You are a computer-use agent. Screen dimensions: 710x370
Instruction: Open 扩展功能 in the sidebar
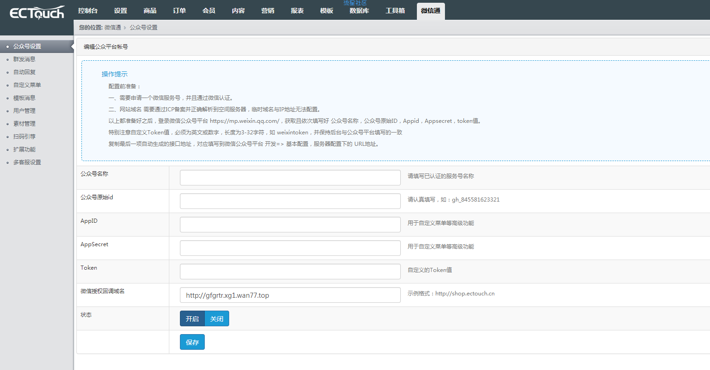coord(24,150)
